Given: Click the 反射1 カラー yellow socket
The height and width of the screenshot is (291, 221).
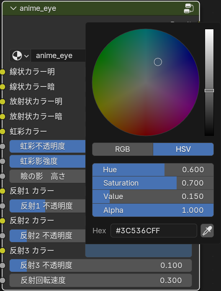Looking at the screenshot, I should 2,191.
